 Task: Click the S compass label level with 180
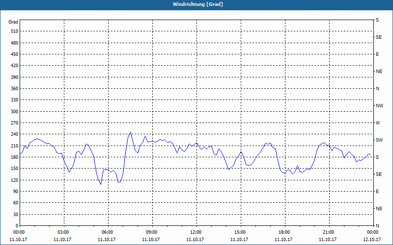click(x=377, y=157)
